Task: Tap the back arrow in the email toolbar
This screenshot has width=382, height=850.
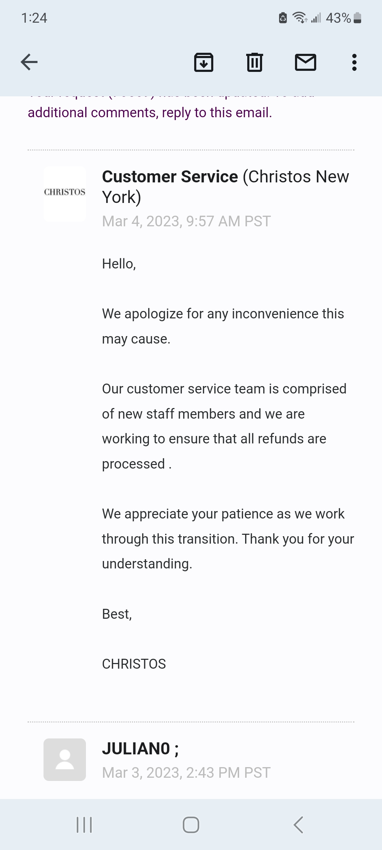Action: (x=29, y=62)
